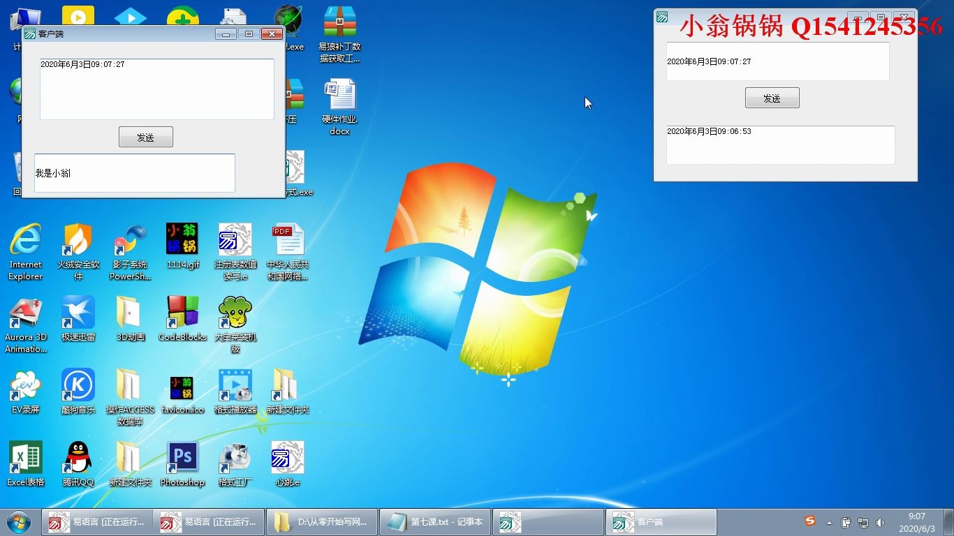
Task: Switch to D:\从零开始写网 folder taskbar button
Action: (321, 522)
